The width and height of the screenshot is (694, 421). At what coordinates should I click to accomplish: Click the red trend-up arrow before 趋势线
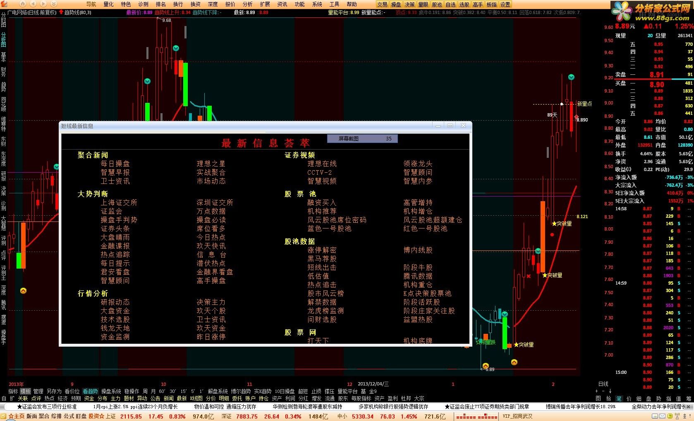coord(61,12)
